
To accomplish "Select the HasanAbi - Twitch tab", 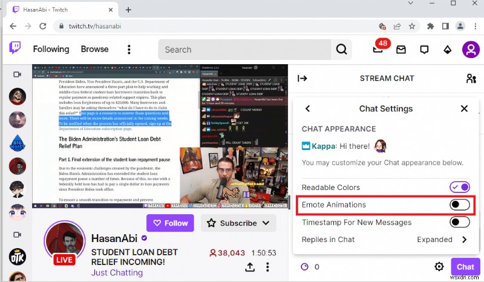I will point(62,10).
